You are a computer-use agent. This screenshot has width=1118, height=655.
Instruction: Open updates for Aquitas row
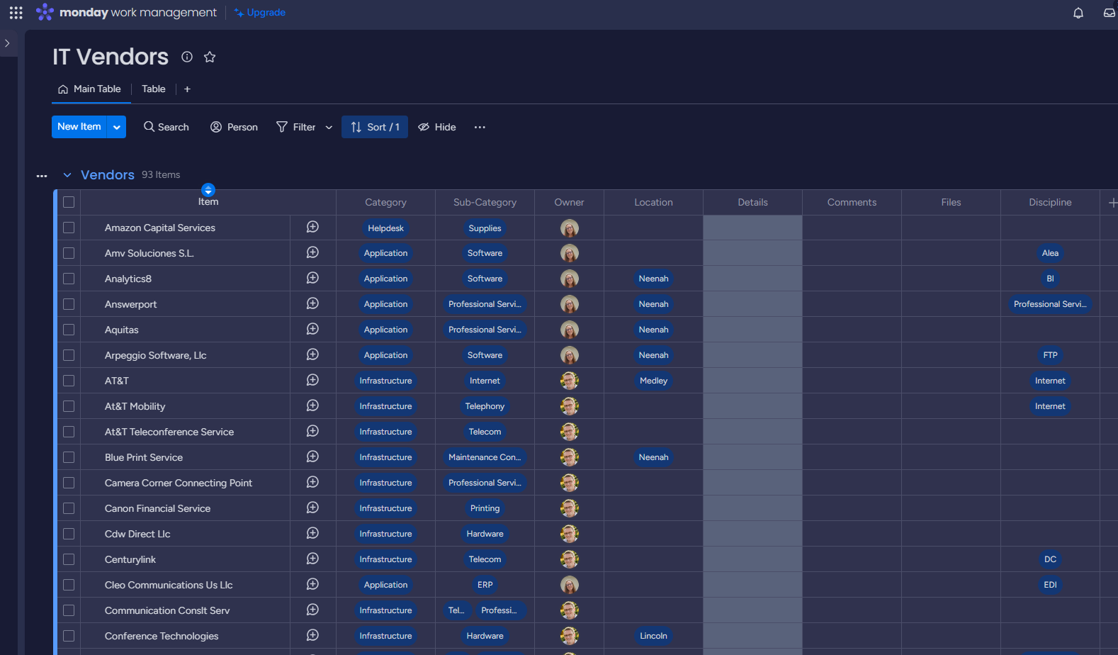pyautogui.click(x=312, y=329)
